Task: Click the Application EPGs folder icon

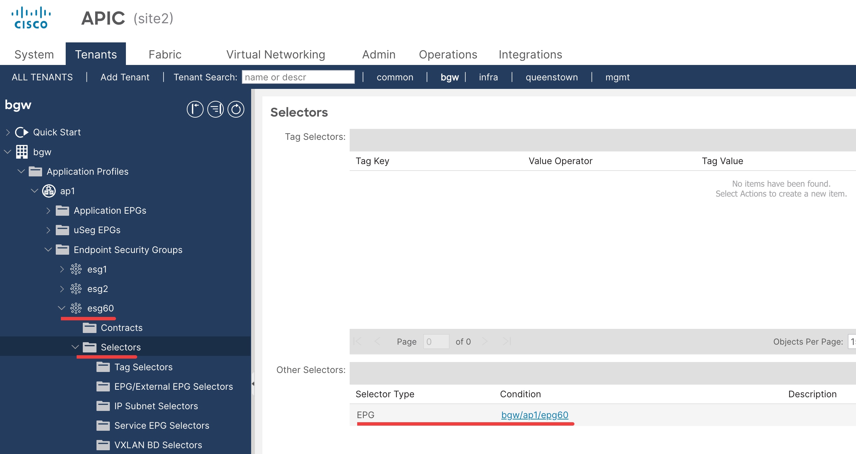Action: (62, 211)
